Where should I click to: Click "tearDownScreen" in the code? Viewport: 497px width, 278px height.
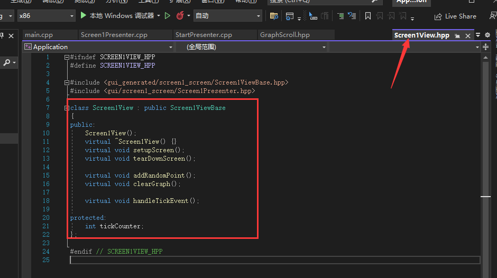click(x=159, y=159)
